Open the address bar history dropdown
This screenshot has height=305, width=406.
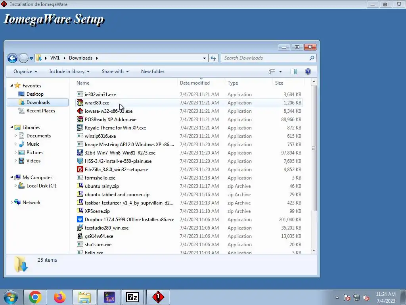click(x=204, y=58)
